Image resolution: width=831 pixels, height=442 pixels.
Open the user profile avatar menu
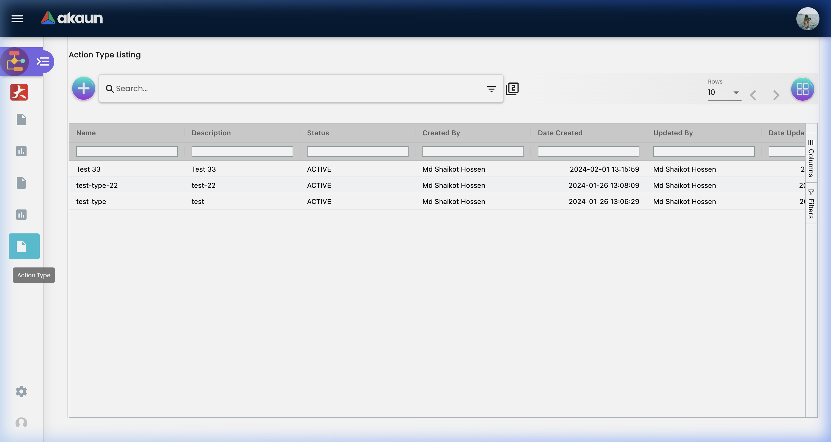(807, 18)
